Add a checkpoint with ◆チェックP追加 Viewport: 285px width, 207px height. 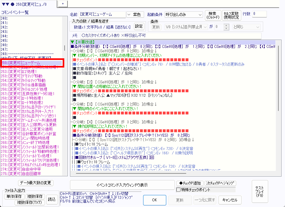pos(190,183)
